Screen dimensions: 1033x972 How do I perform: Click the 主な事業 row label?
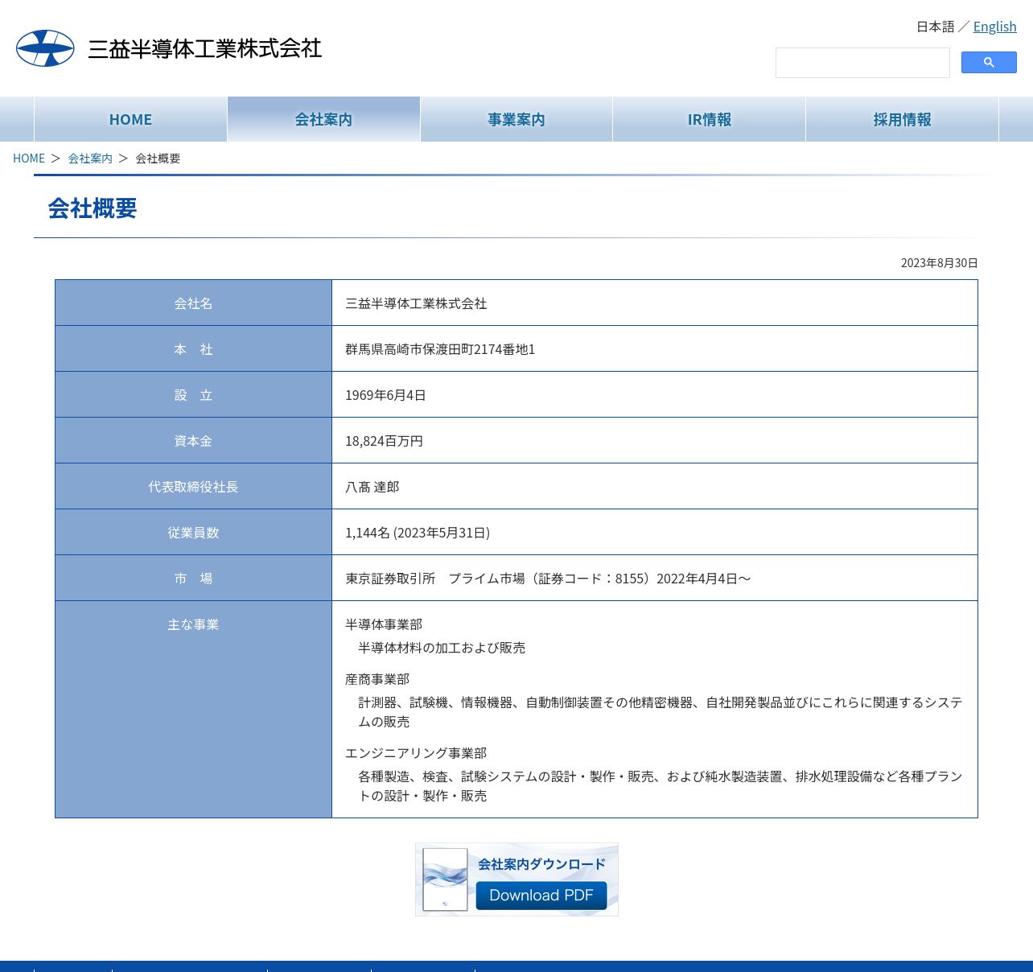(x=193, y=624)
